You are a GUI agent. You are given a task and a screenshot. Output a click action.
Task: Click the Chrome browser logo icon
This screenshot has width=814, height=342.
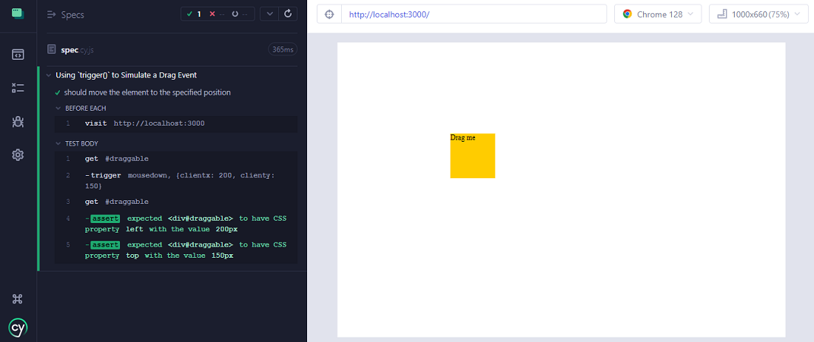(x=627, y=15)
